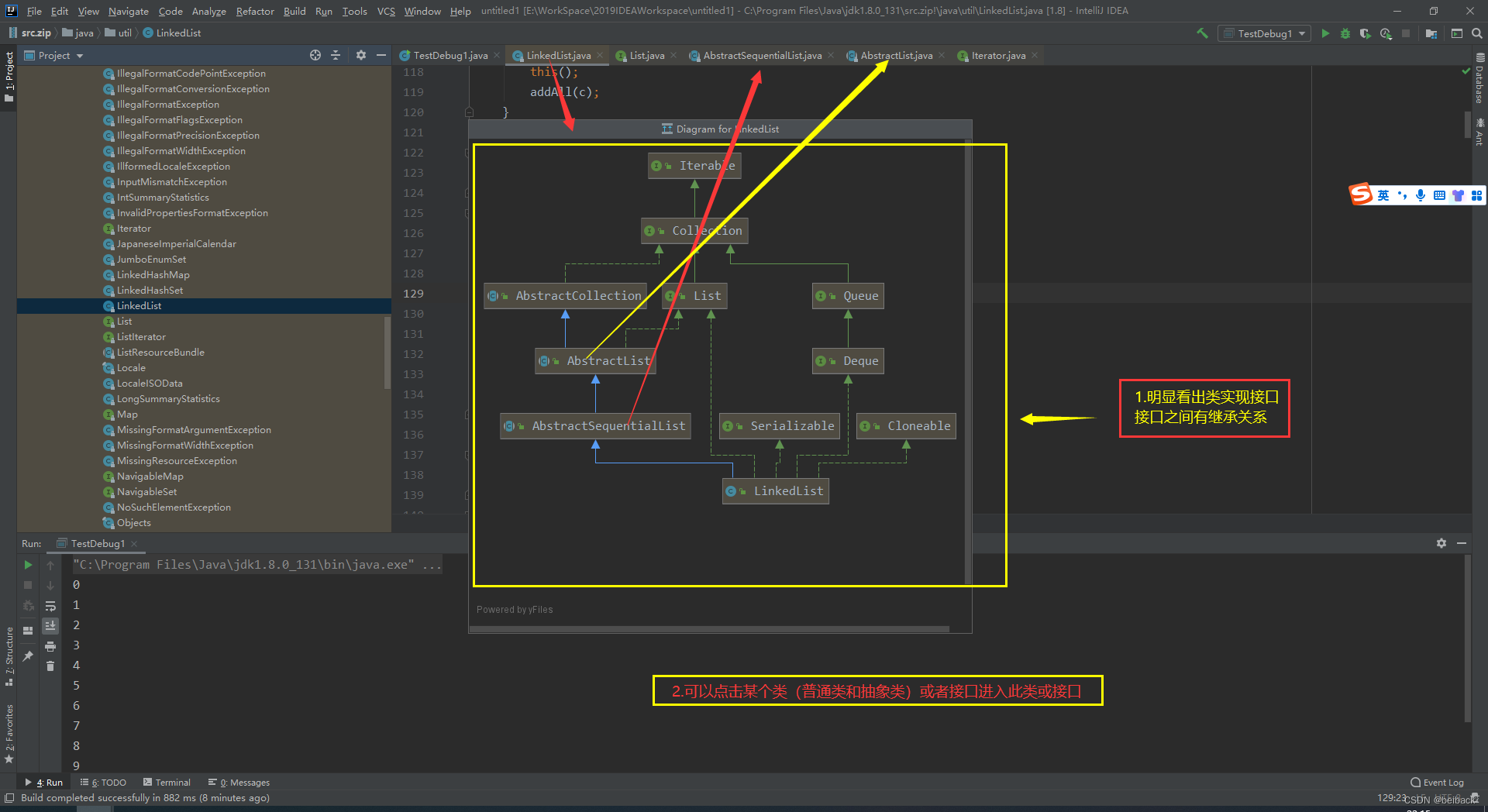The width and height of the screenshot is (1488, 812).
Task: Clear all console output with the trash icon
Action: click(50, 666)
